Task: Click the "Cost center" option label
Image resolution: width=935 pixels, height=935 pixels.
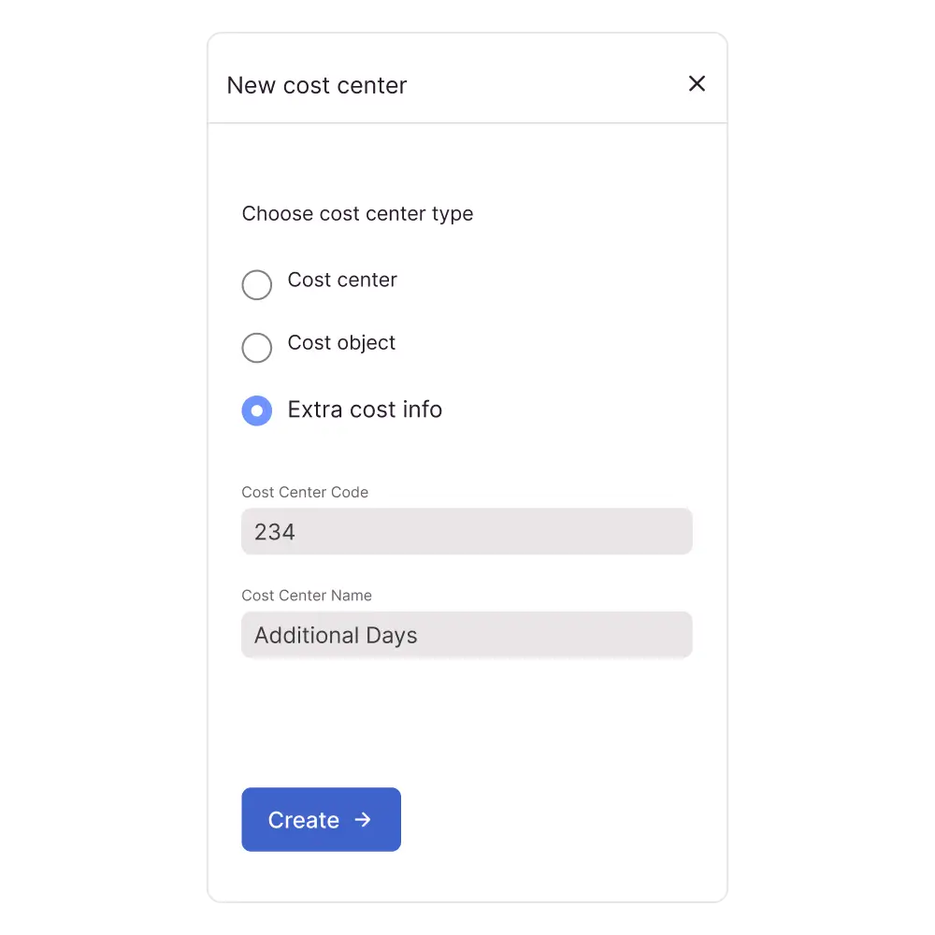Action: [x=342, y=280]
